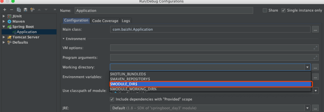Expand VM options field editor icon
The height and width of the screenshot is (112, 324).
tap(315, 48)
